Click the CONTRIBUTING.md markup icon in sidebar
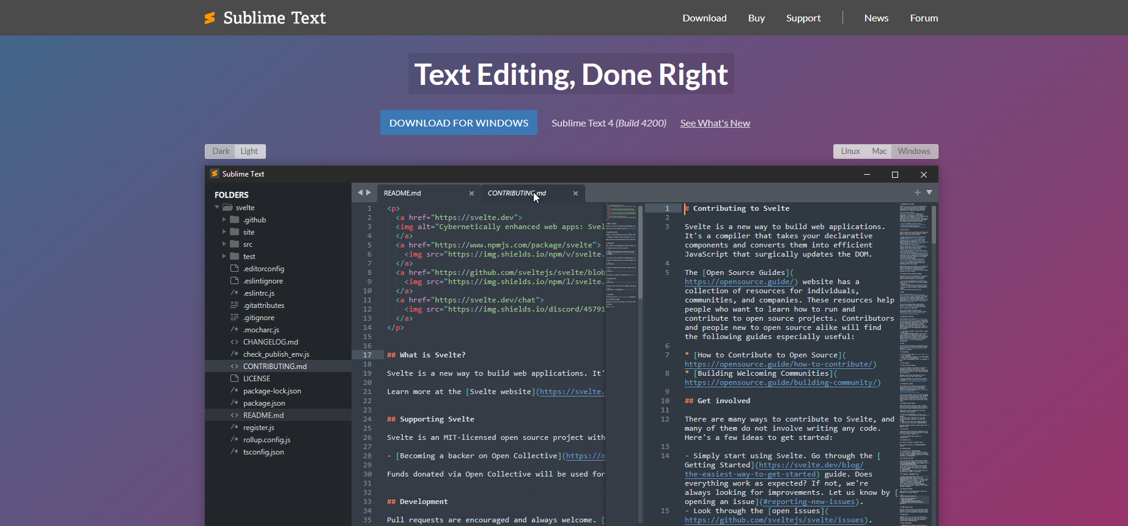1128x526 pixels. click(x=234, y=366)
